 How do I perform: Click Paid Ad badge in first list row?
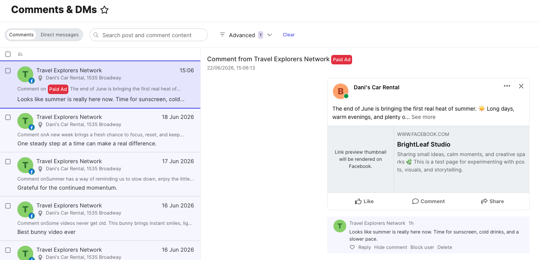[58, 89]
